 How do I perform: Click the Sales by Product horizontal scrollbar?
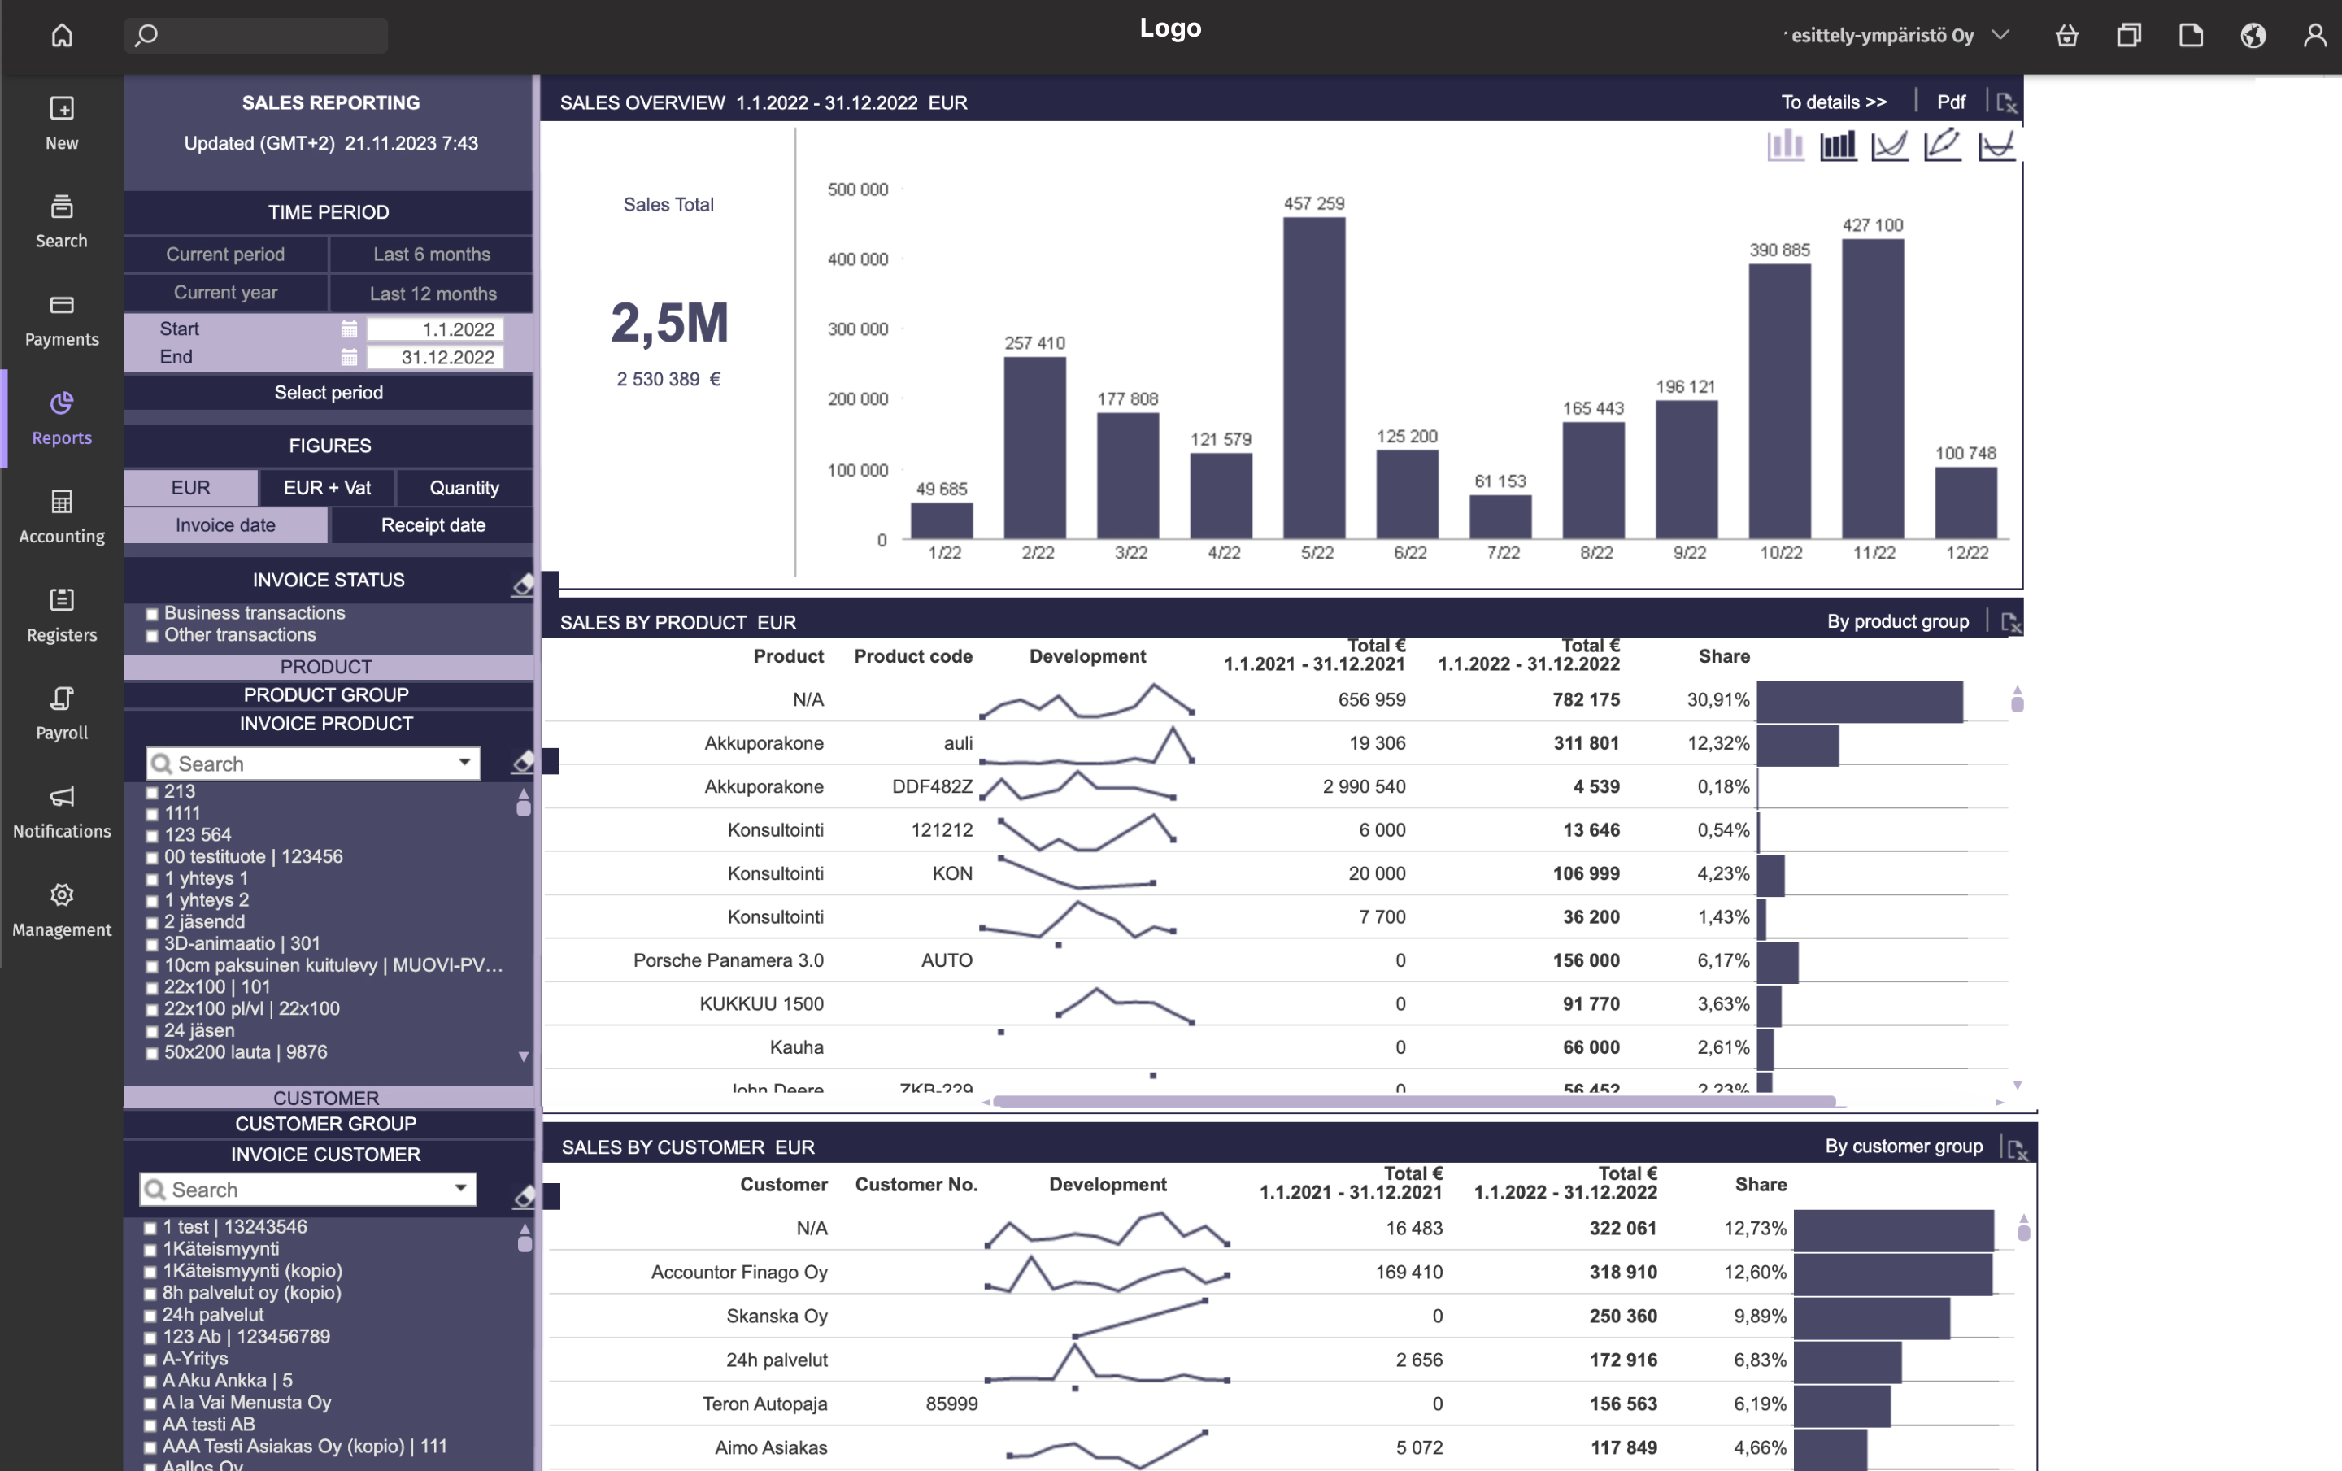pos(1414,1102)
